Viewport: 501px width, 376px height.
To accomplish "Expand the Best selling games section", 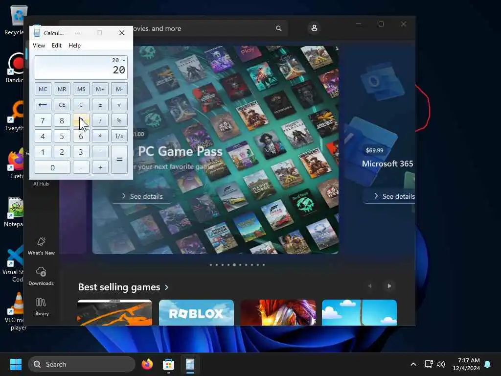I will coord(123,287).
